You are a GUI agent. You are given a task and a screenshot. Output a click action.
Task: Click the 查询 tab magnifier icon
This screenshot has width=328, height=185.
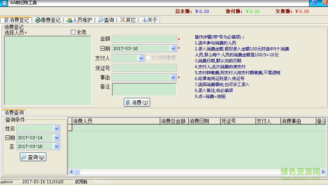[x=101, y=20]
